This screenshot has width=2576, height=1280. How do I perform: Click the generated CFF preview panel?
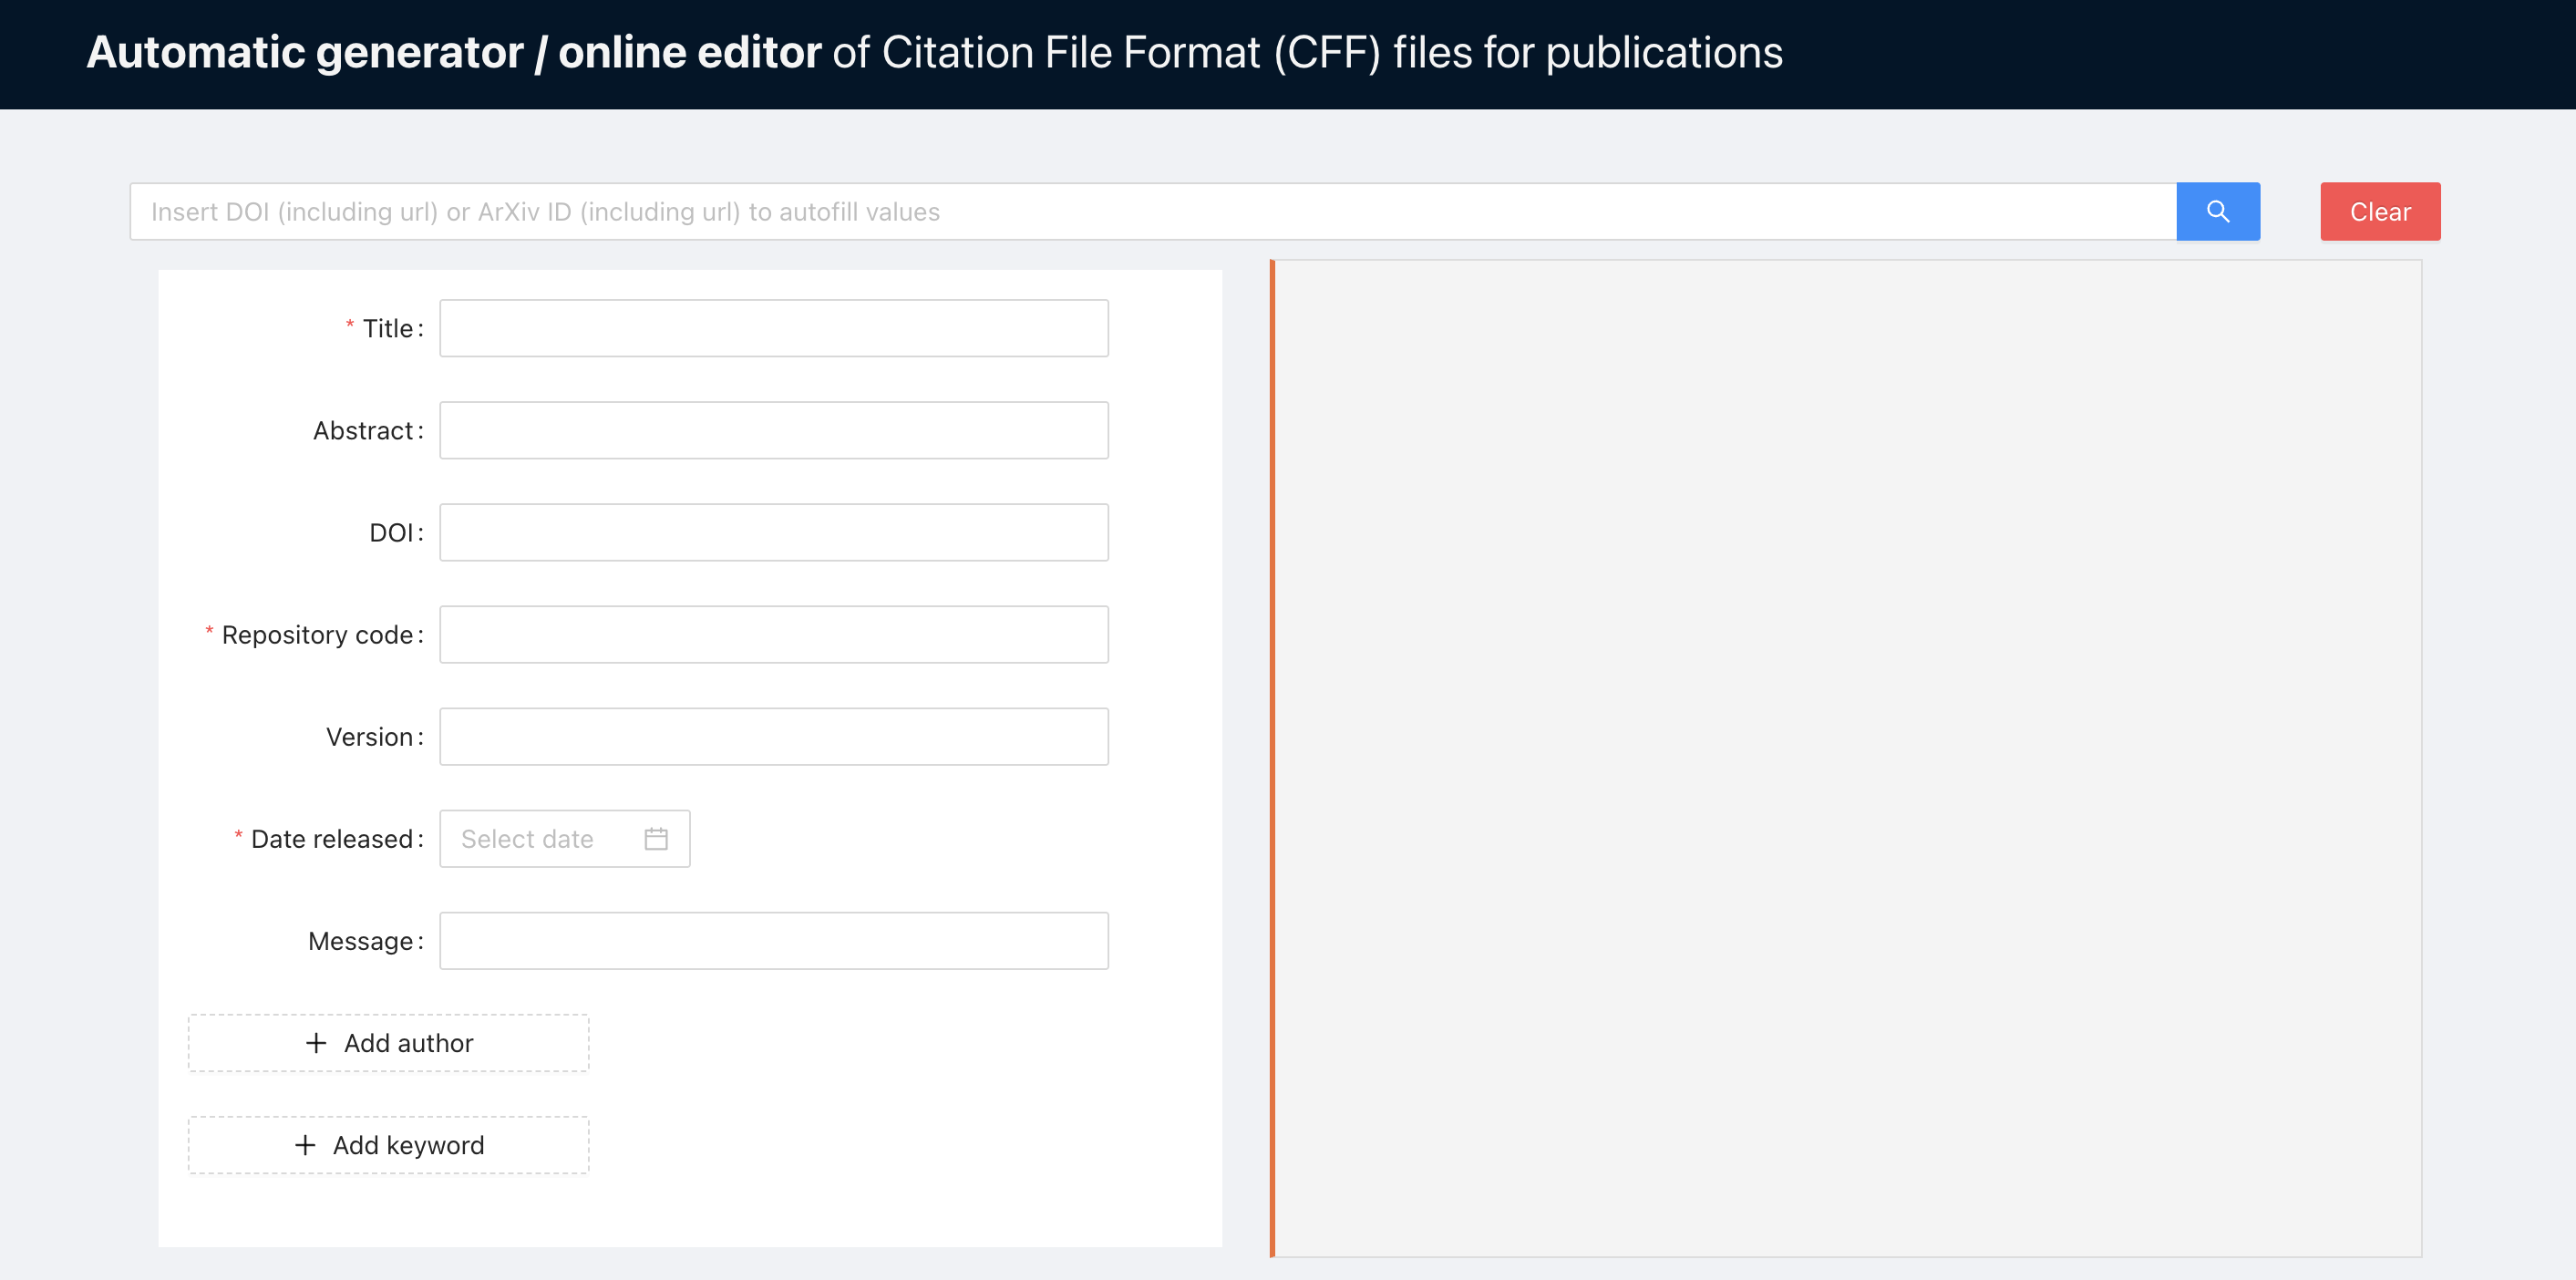tap(1846, 758)
